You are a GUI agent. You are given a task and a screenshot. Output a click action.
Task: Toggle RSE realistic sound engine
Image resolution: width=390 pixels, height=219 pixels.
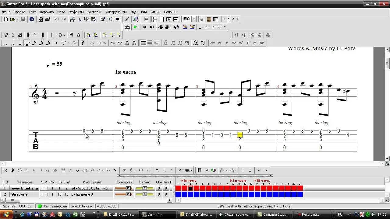(127, 27)
